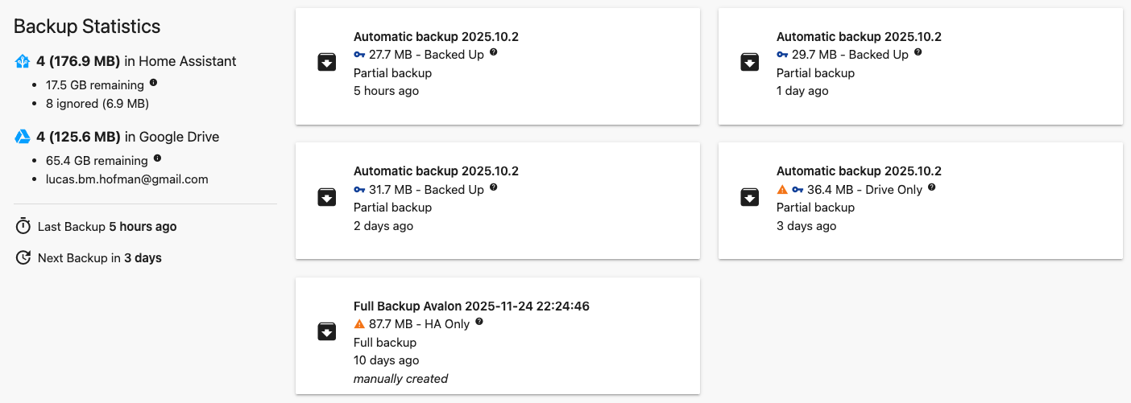The height and width of the screenshot is (403, 1131).
Task: Click info icon beside 17.5 GB remaining
Action: (x=153, y=83)
